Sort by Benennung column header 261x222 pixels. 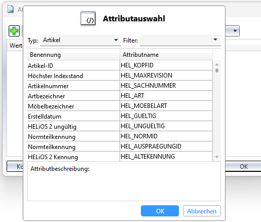click(73, 55)
